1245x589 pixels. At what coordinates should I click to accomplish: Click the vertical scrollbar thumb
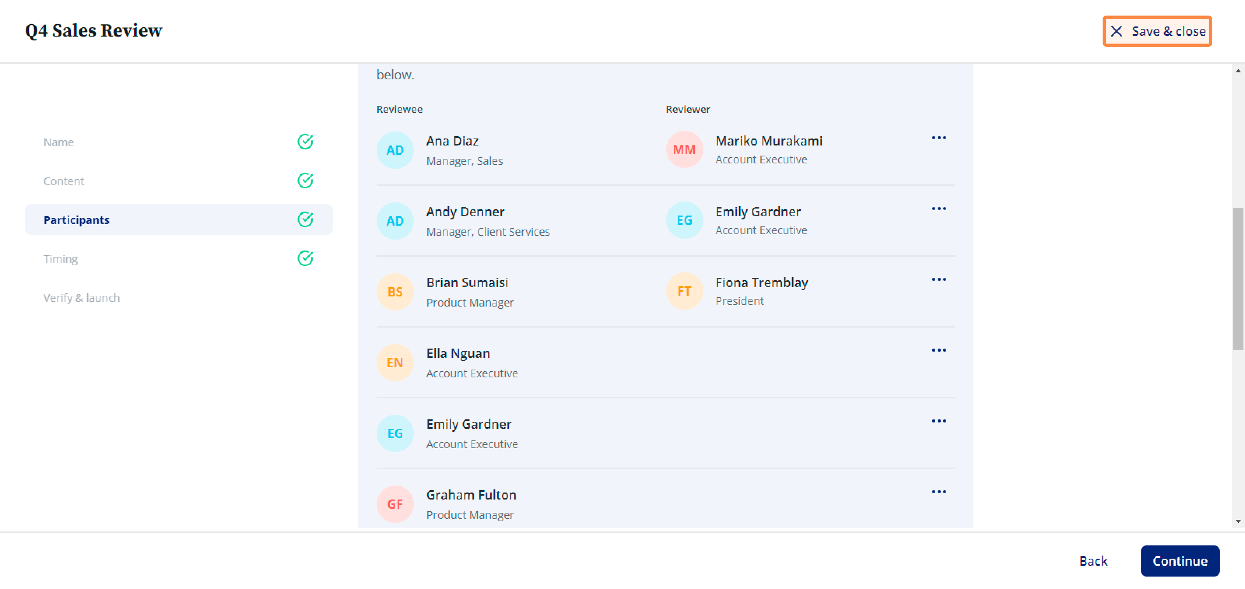1238,278
